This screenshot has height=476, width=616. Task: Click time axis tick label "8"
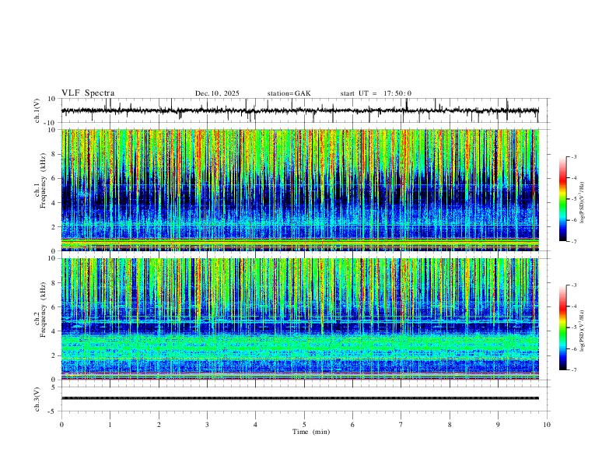(450, 425)
